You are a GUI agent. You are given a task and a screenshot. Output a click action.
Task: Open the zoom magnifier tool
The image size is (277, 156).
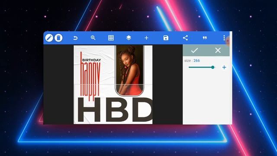tap(93, 38)
